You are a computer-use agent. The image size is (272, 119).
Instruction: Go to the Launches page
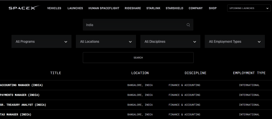(x=75, y=8)
